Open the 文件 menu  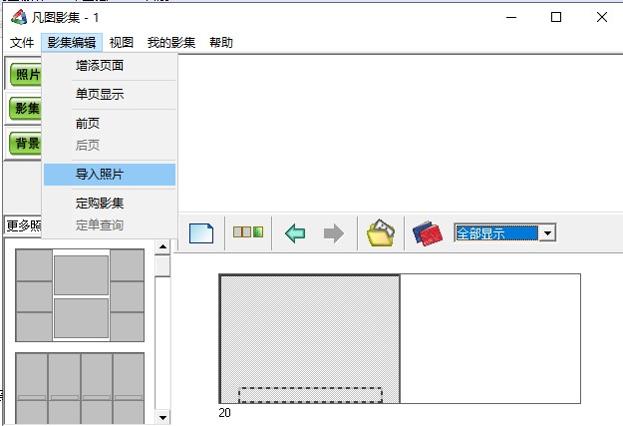(x=22, y=43)
